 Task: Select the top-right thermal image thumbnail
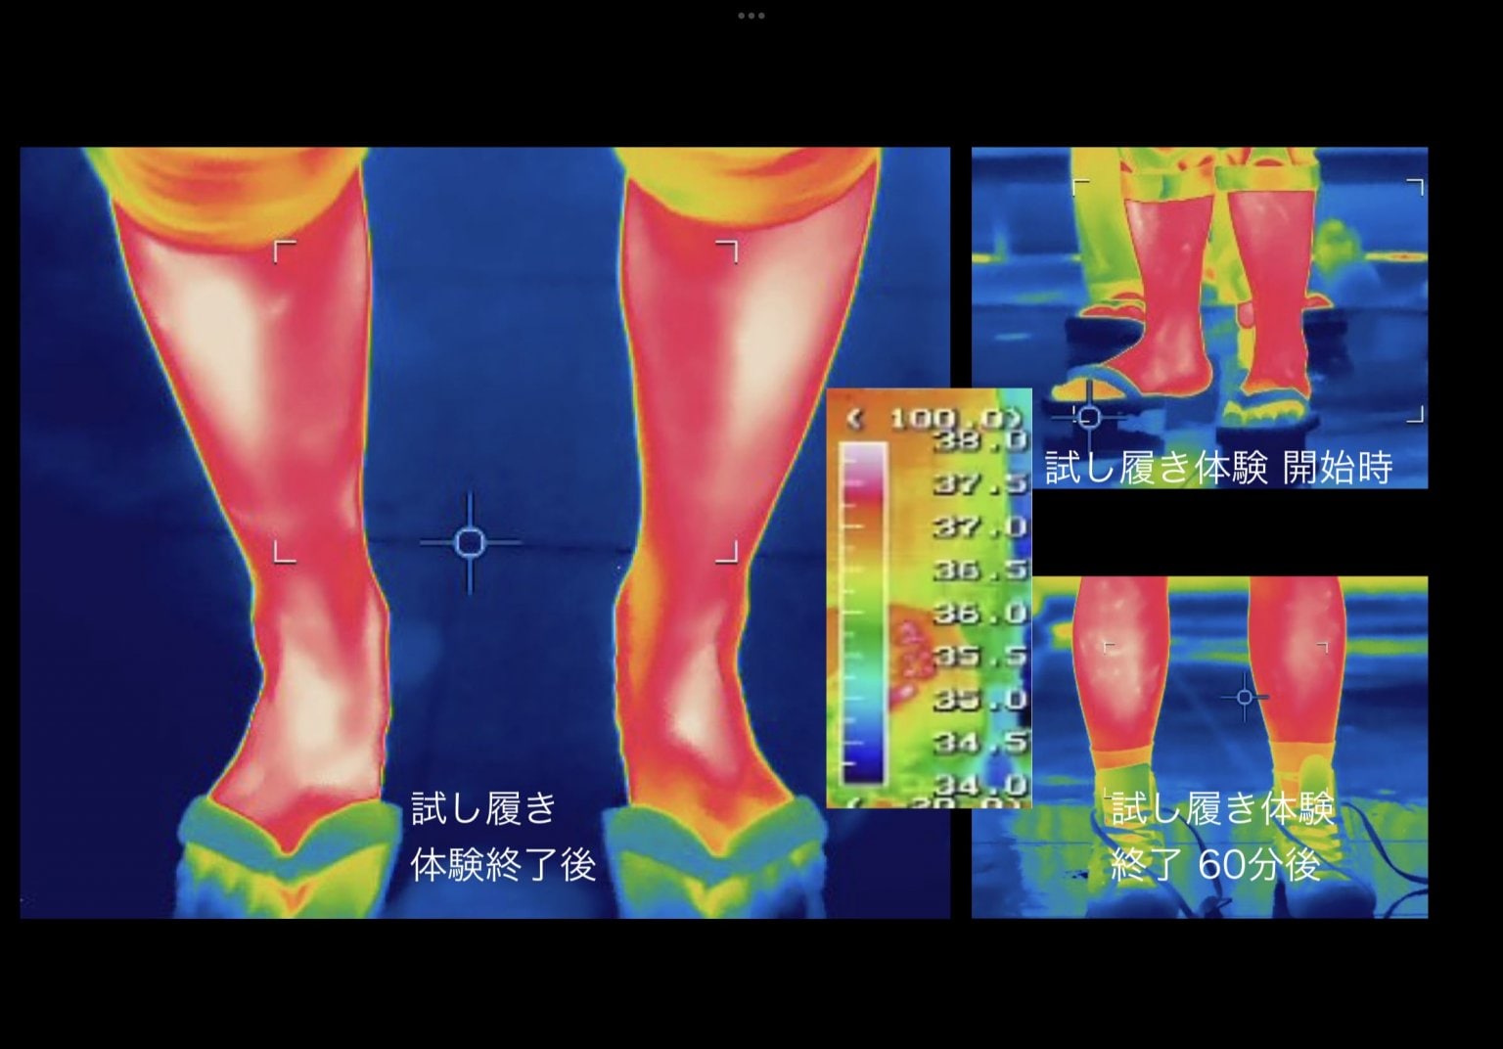pyautogui.click(x=1202, y=313)
